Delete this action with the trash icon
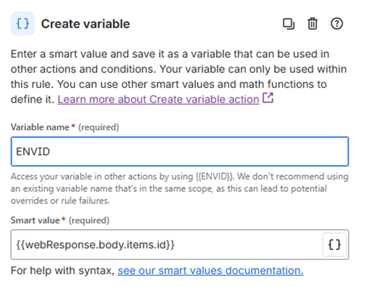This screenshot has height=287, width=365. point(313,24)
